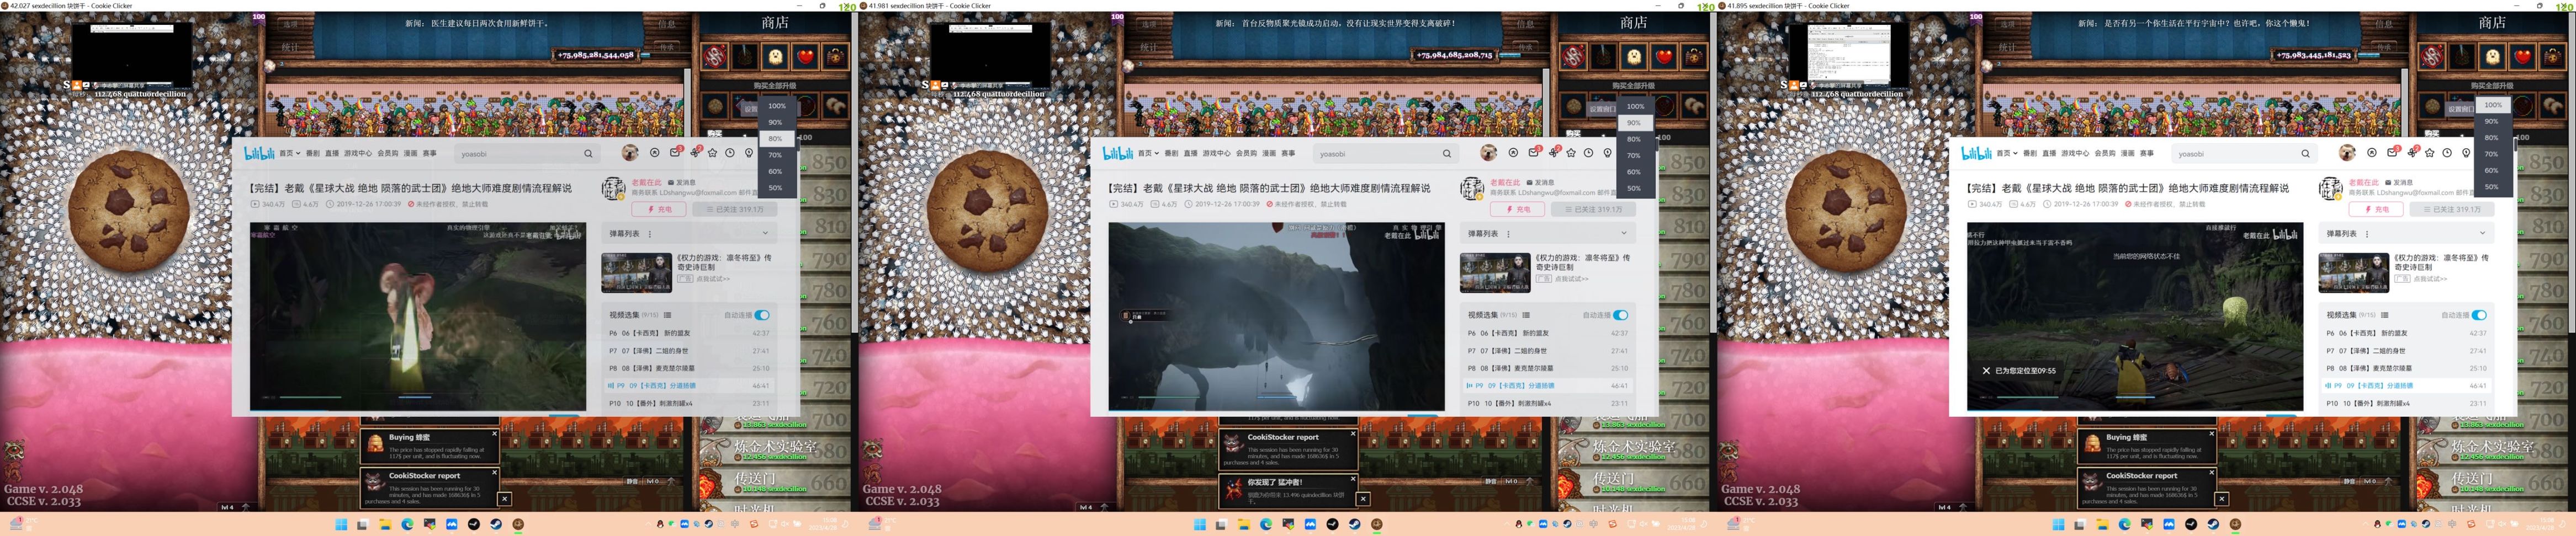Open Start menu on taskbar under 42.027 window
This screenshot has width=2576, height=536.
[x=341, y=524]
